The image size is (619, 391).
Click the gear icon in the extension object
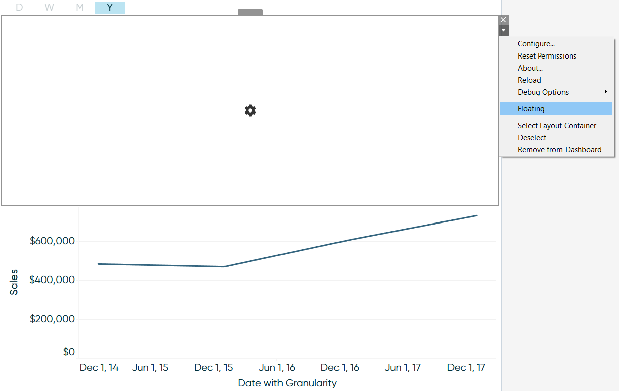click(250, 110)
